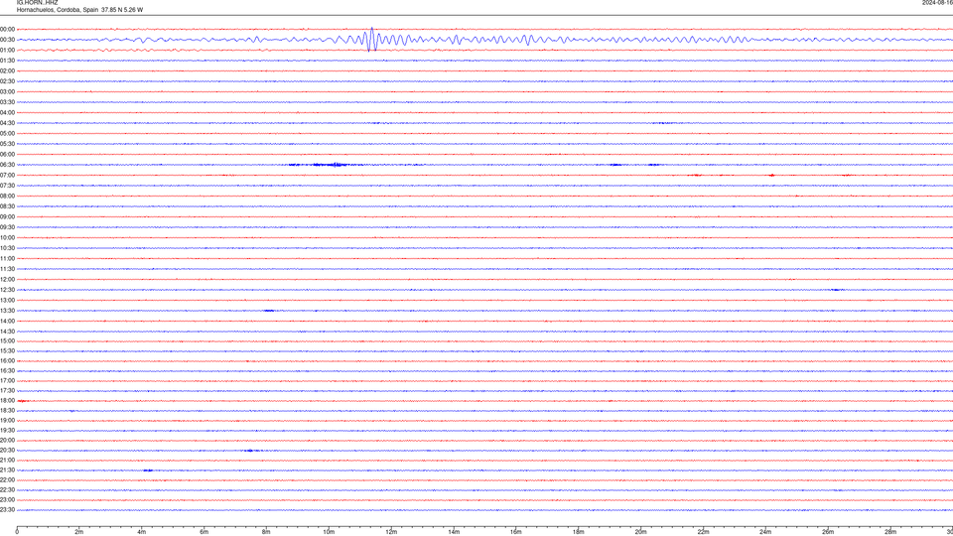Click the 6m tick on the minutes axis

pos(204,532)
